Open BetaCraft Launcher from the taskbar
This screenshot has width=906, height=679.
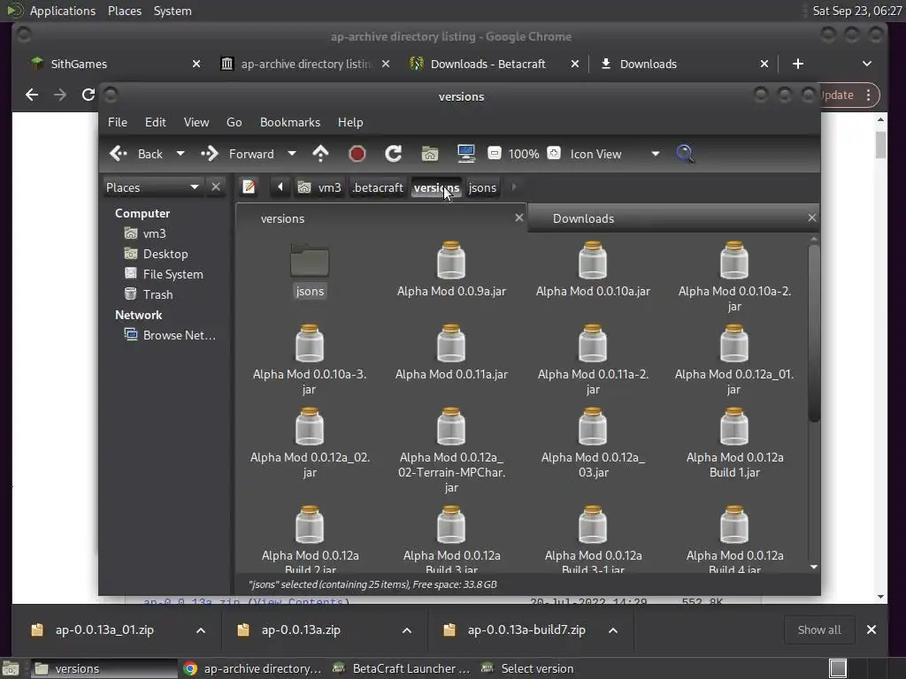[401, 668]
